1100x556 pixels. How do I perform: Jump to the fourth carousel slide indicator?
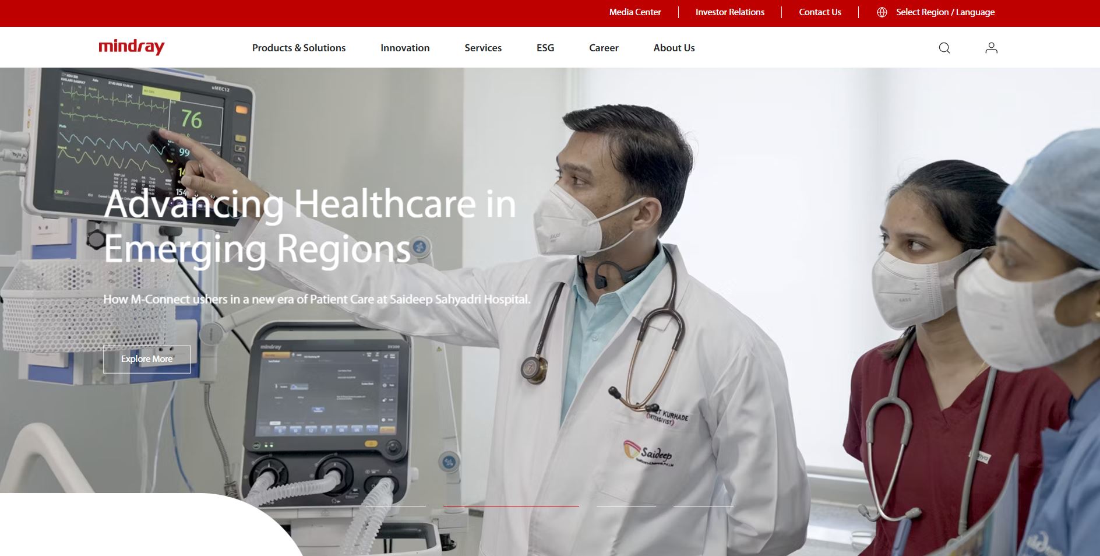(703, 506)
